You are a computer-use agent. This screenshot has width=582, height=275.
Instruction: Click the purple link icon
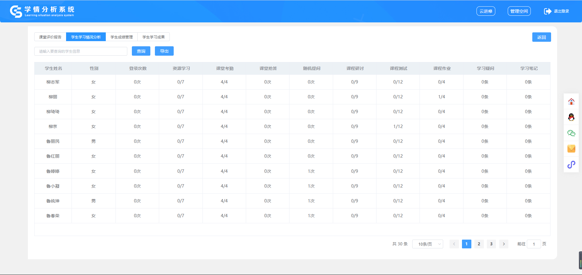tap(571, 165)
